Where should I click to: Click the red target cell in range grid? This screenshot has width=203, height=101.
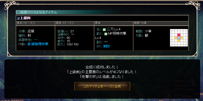pyautogui.click(x=179, y=35)
